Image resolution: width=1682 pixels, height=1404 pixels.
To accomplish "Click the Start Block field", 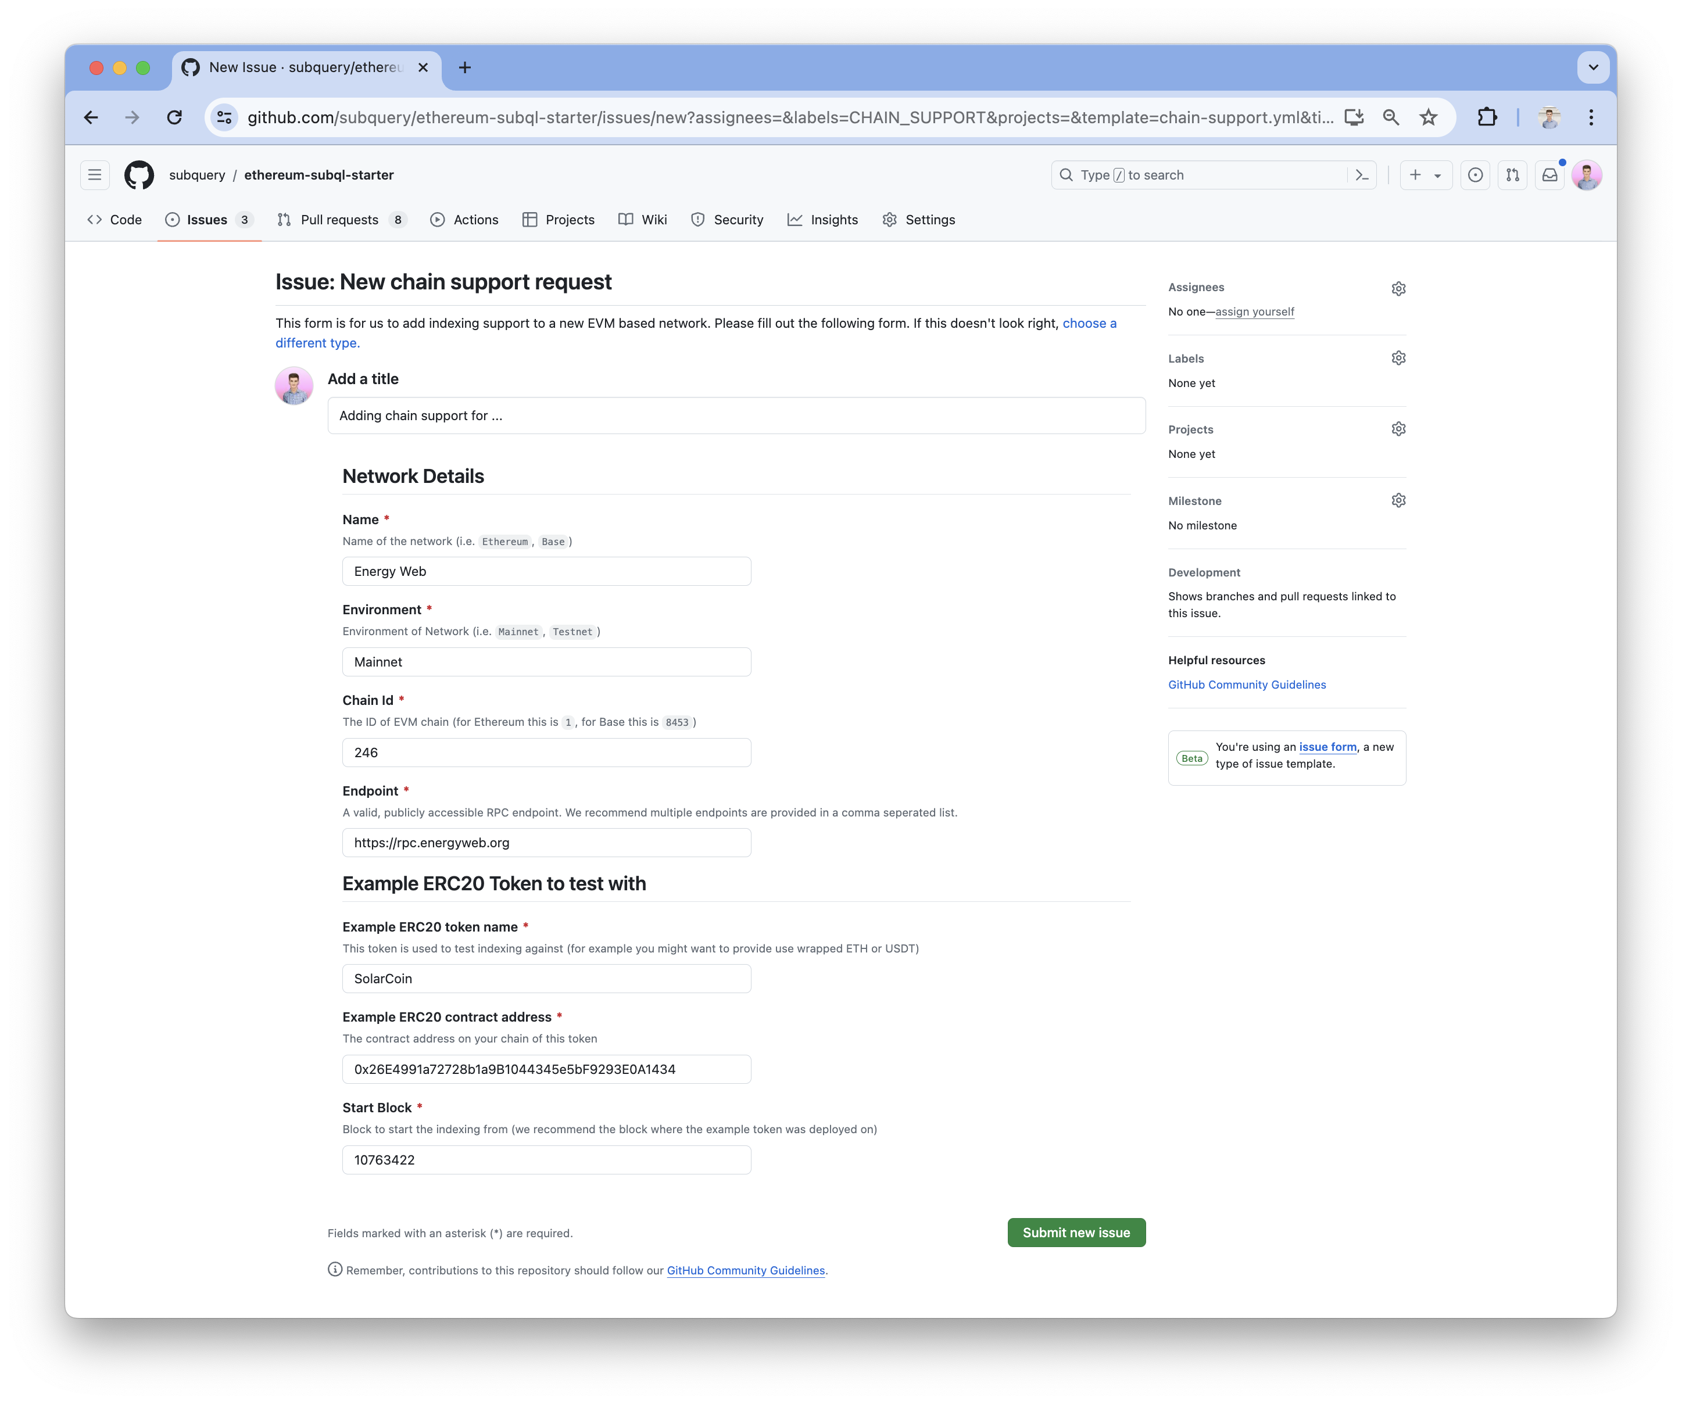I will (546, 1160).
